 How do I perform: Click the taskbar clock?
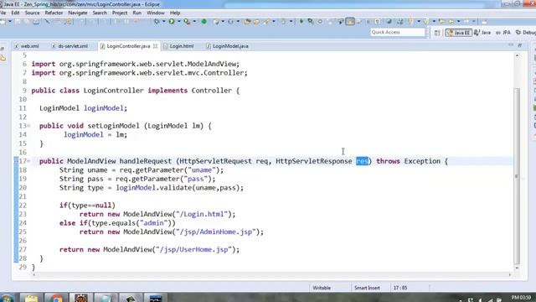click(x=521, y=298)
